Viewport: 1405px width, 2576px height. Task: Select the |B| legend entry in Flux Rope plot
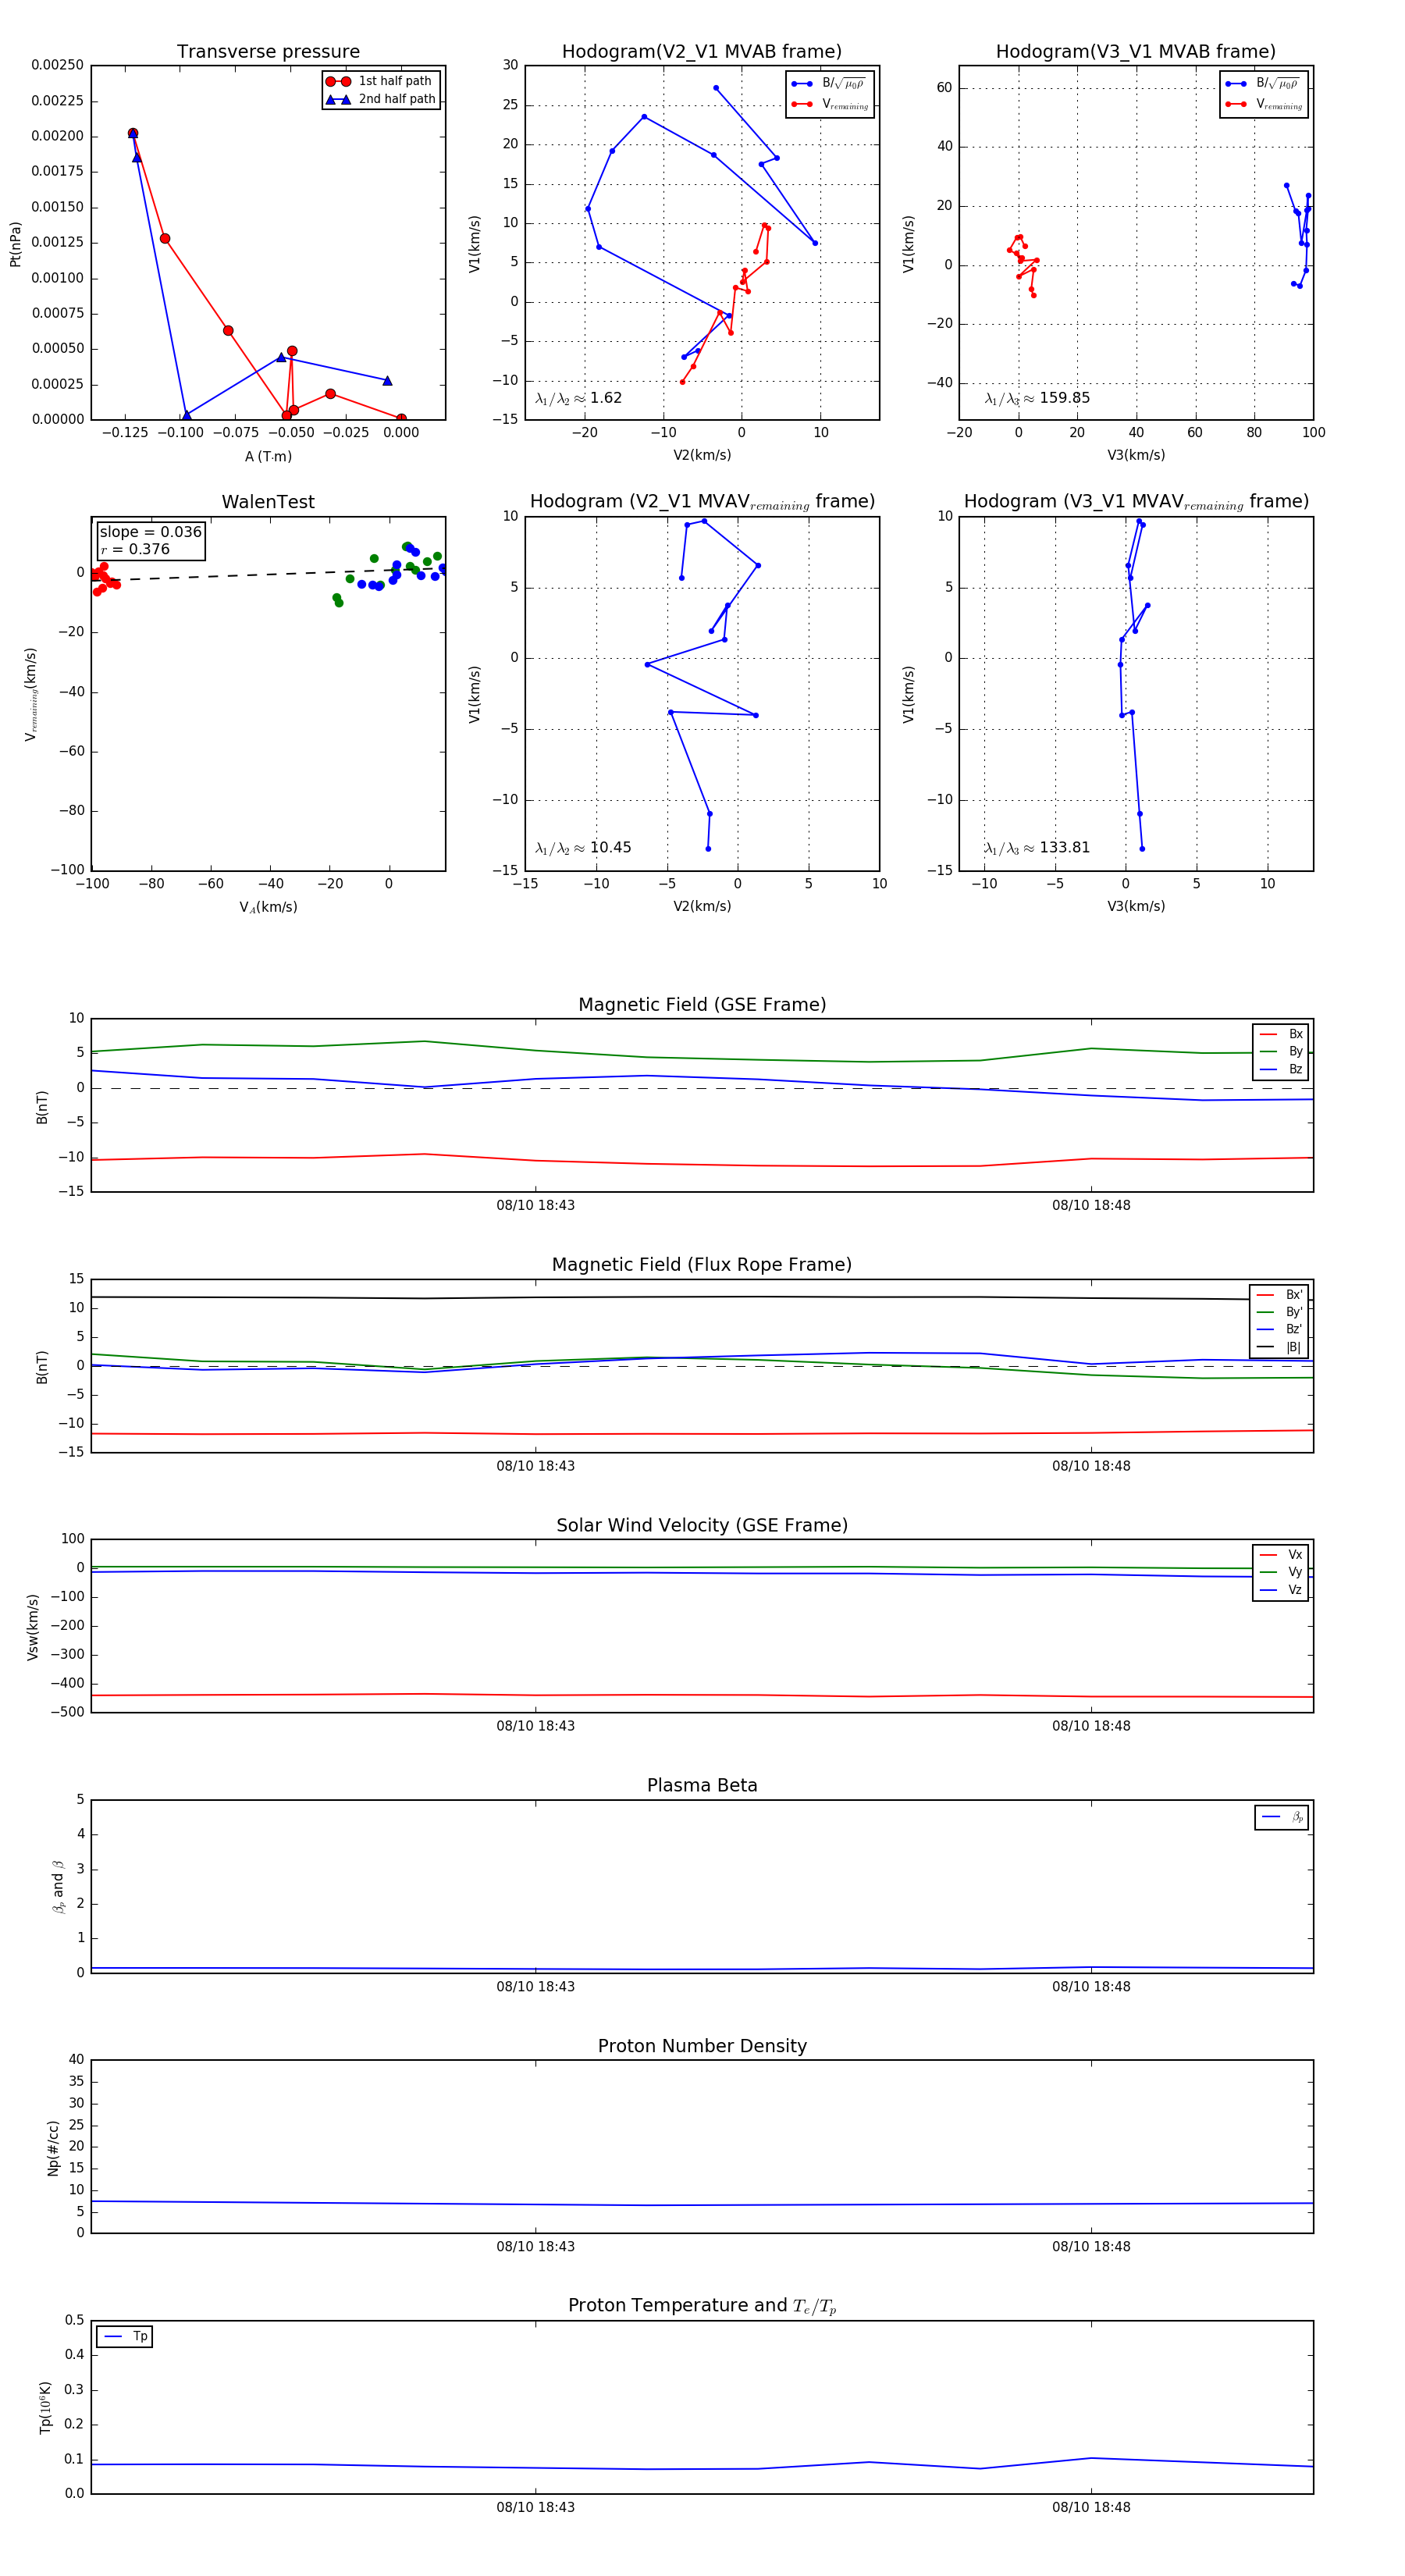pos(1279,1347)
